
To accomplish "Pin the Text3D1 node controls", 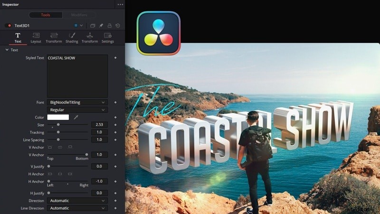I will [101, 26].
